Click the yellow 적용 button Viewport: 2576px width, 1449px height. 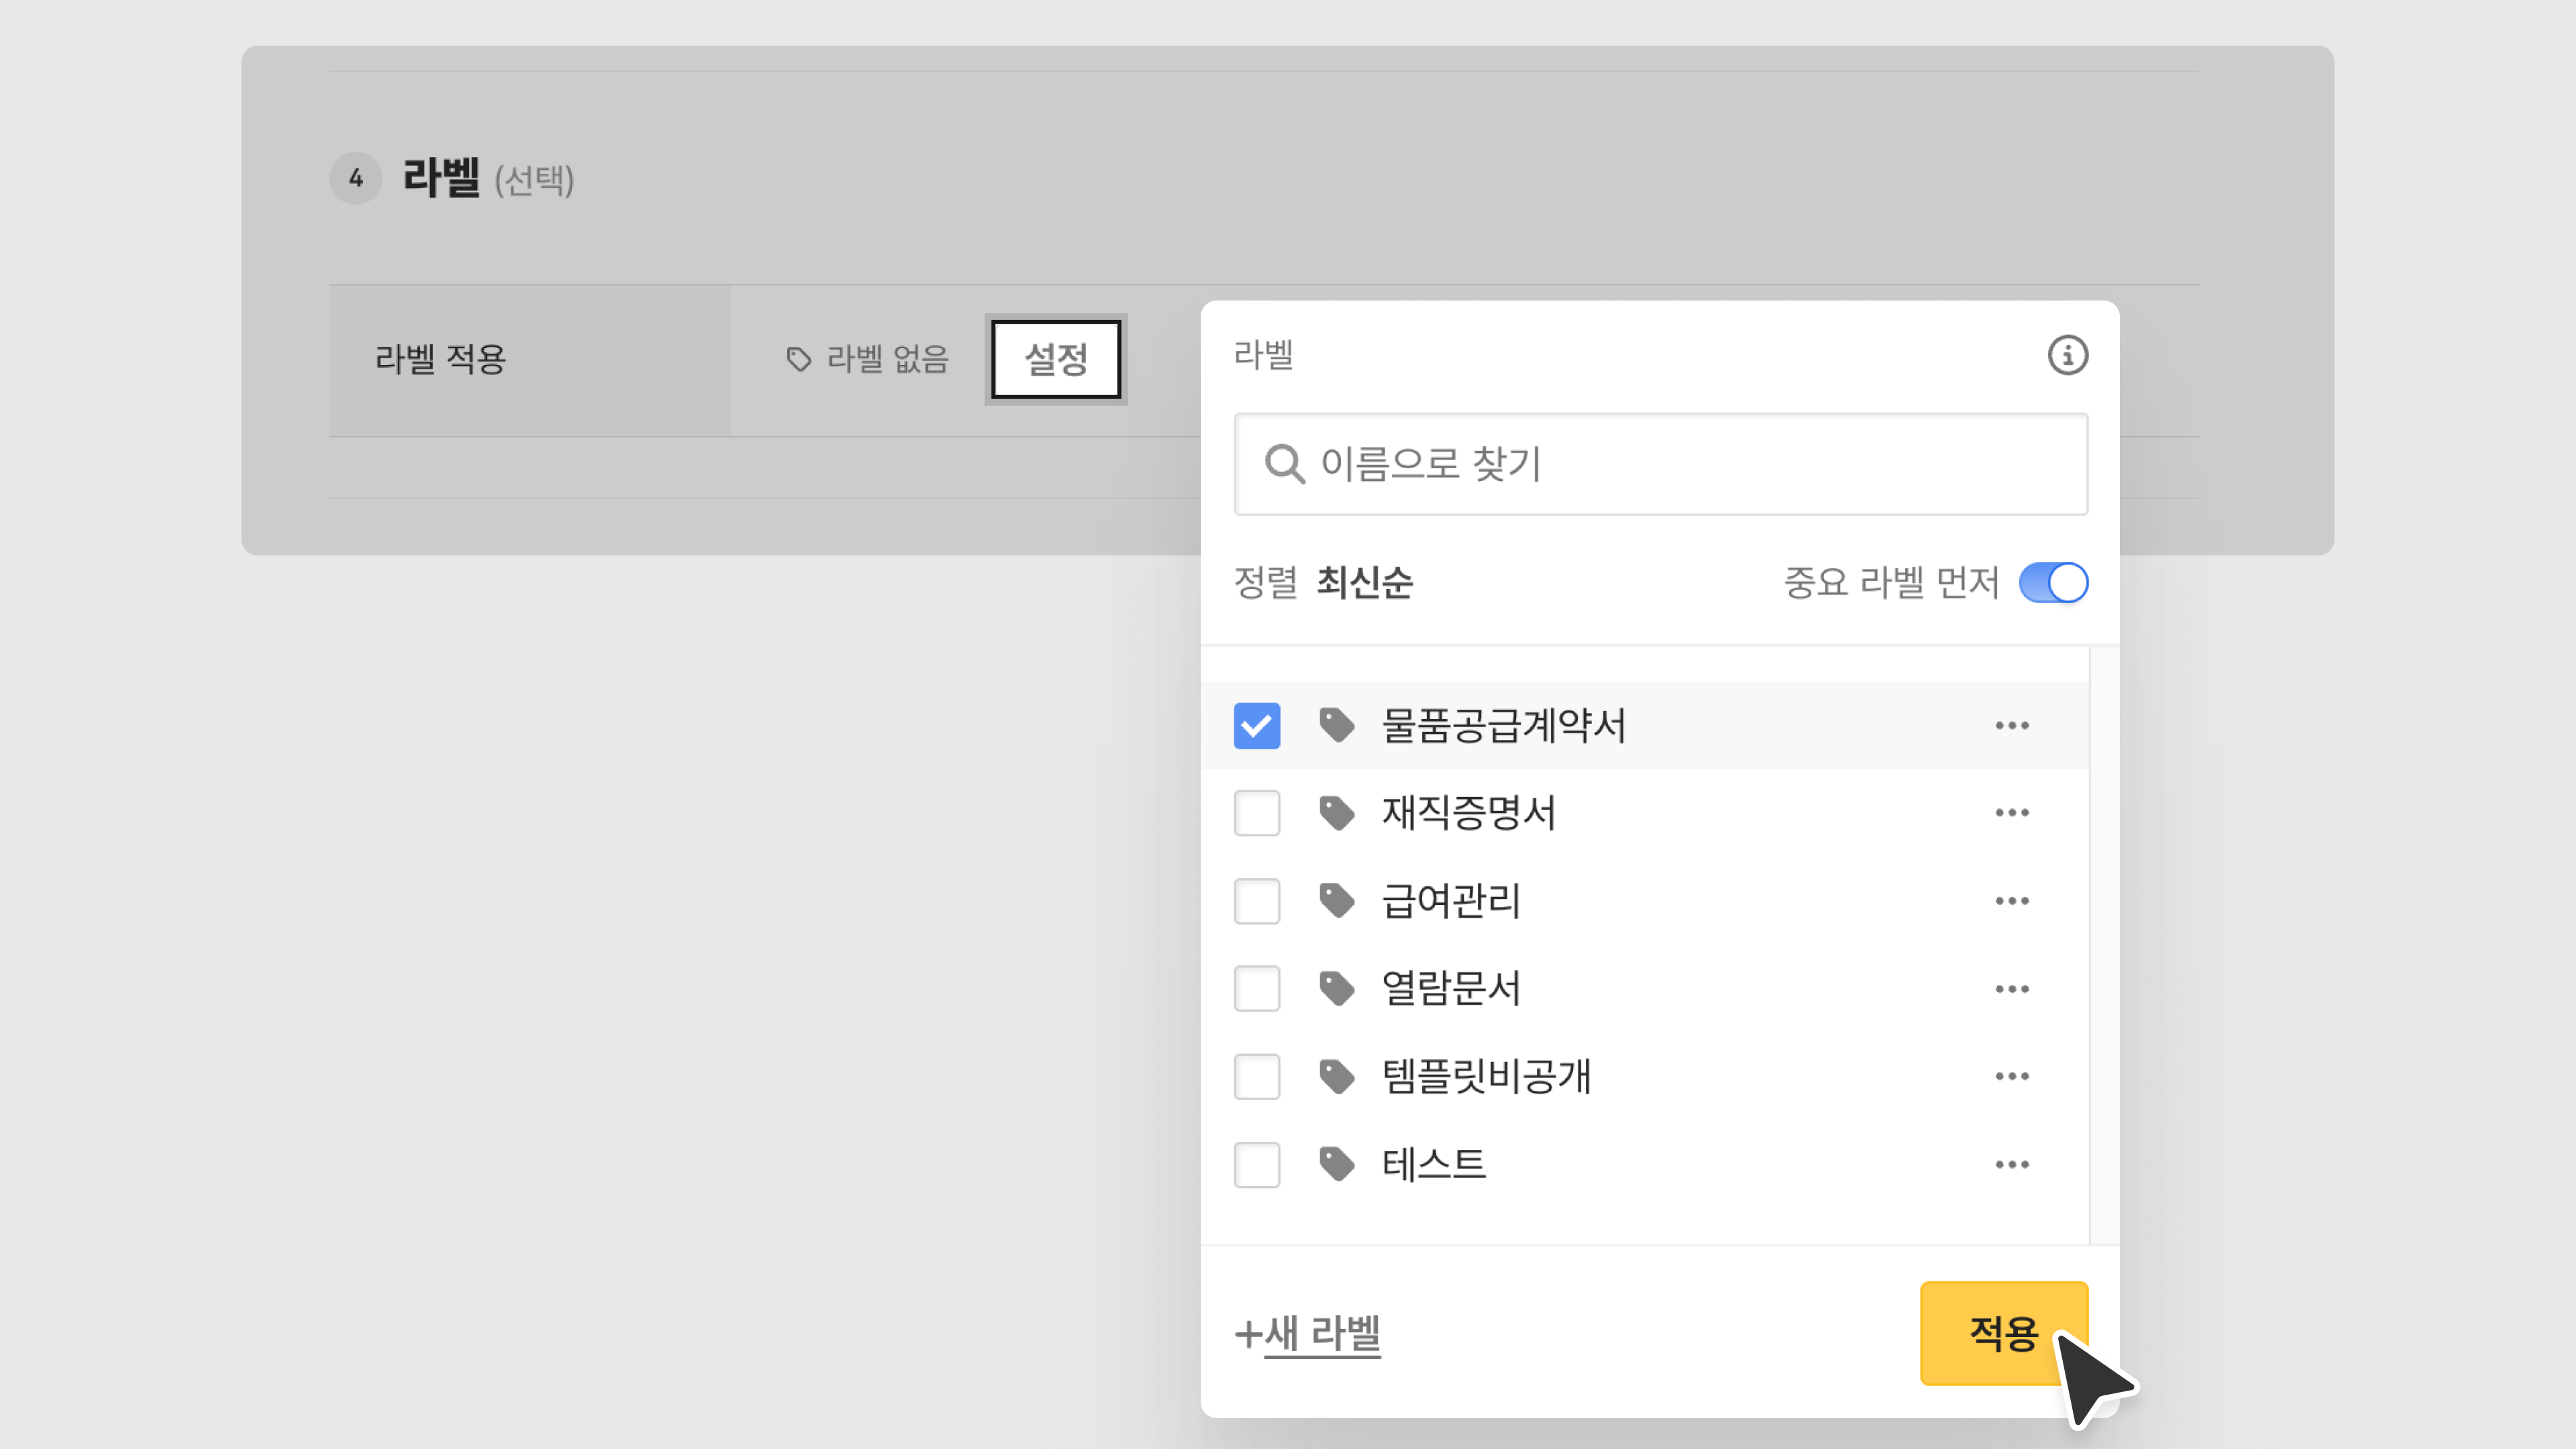pos(2002,1332)
